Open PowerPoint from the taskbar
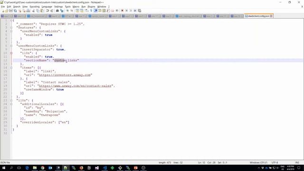304x171 pixels. (135, 168)
